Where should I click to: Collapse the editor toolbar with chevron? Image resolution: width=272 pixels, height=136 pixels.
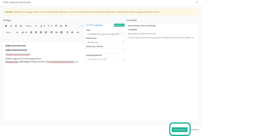point(82,26)
